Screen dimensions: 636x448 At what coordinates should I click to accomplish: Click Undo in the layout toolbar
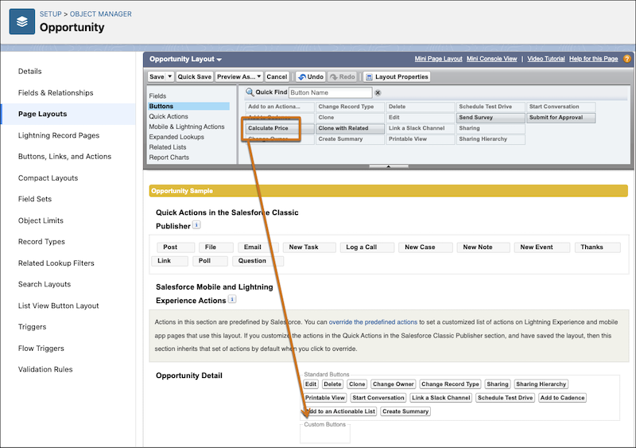311,76
